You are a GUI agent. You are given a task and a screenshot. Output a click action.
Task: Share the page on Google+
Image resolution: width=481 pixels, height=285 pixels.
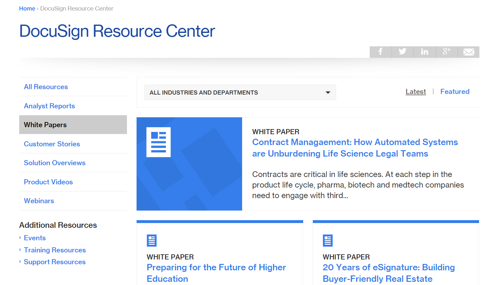[x=446, y=52]
